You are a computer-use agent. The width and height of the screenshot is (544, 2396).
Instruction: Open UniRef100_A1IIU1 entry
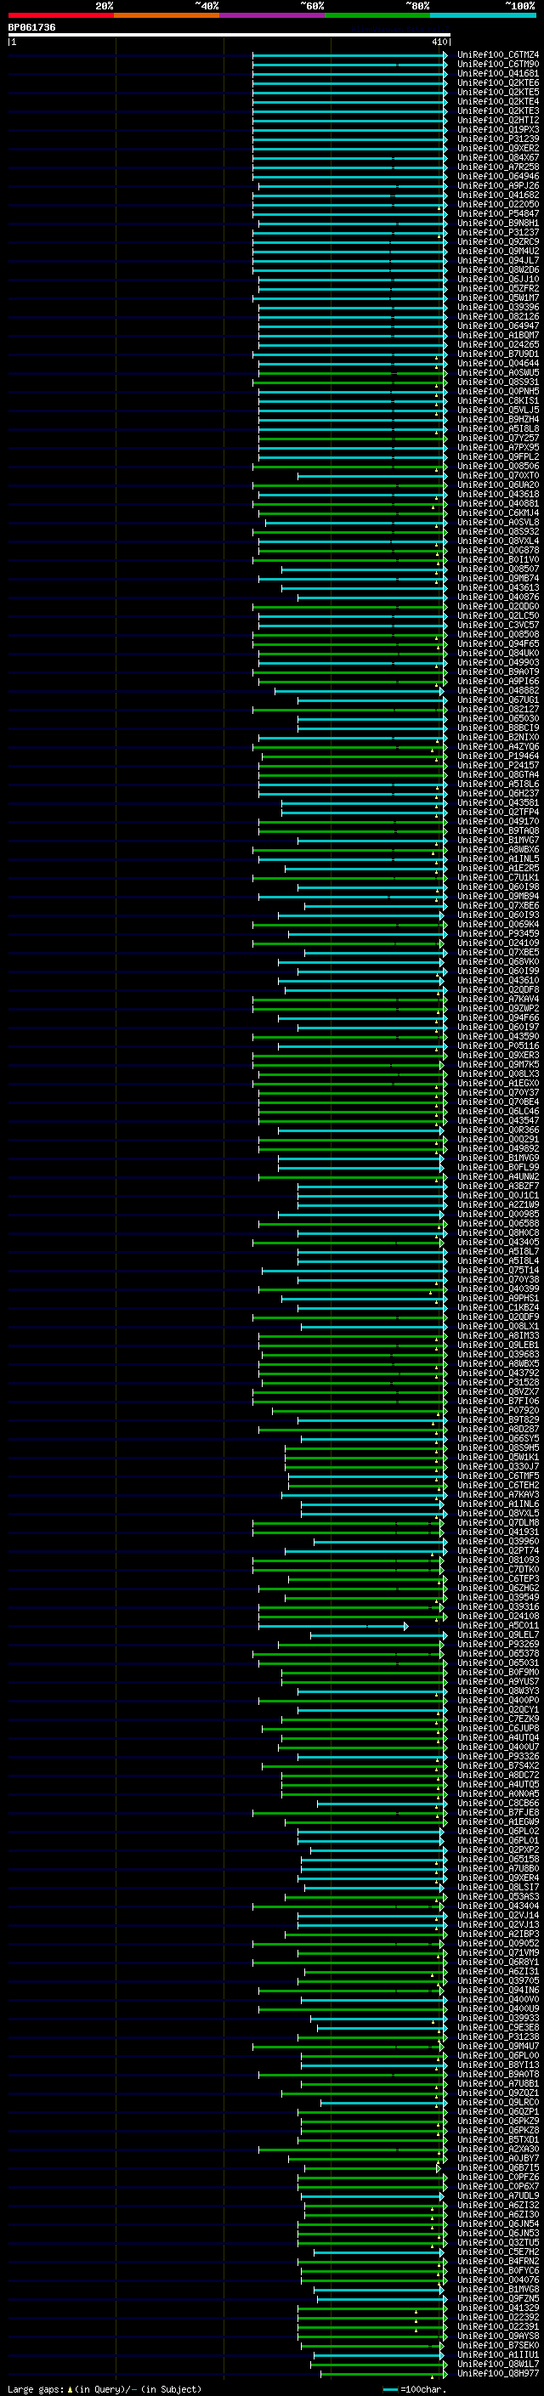(x=498, y=2355)
